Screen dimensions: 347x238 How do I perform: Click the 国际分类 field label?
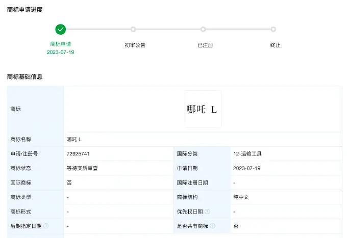pos(187,154)
